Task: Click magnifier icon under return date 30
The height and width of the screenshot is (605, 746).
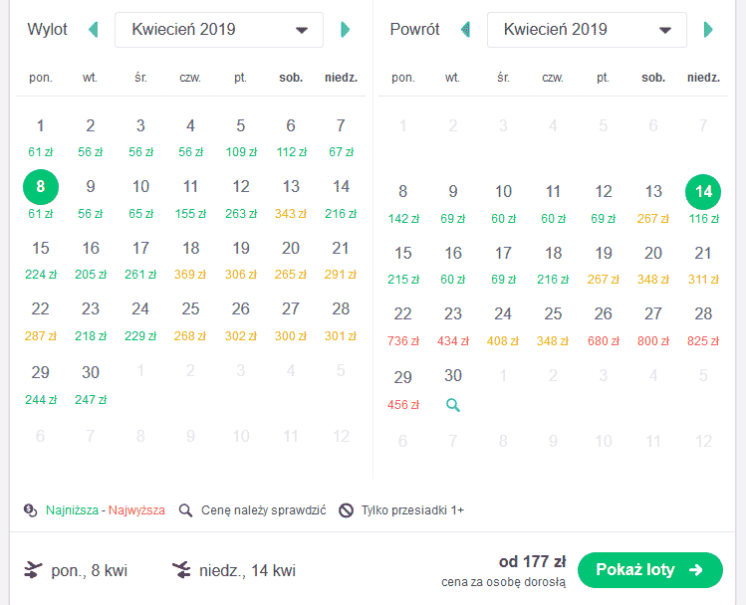Action: [x=453, y=405]
